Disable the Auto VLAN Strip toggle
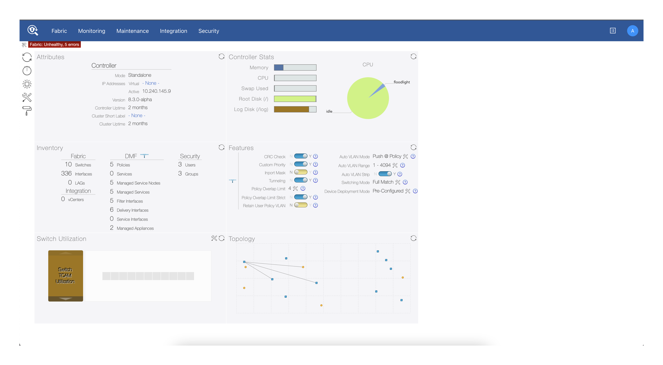The image size is (663, 365). pyautogui.click(x=385, y=174)
